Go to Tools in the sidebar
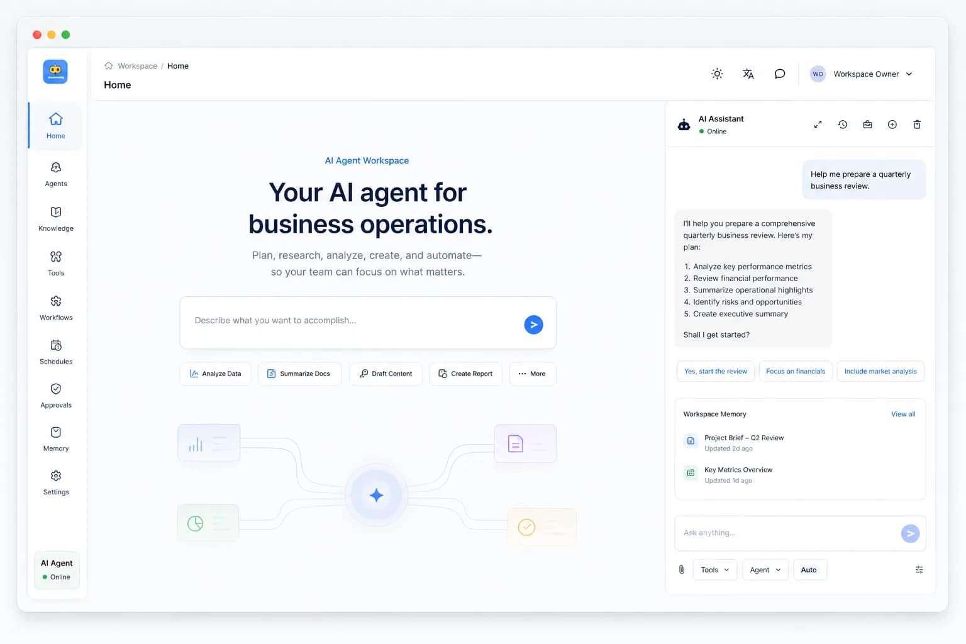Viewport: 966px width, 644px height. click(56, 264)
